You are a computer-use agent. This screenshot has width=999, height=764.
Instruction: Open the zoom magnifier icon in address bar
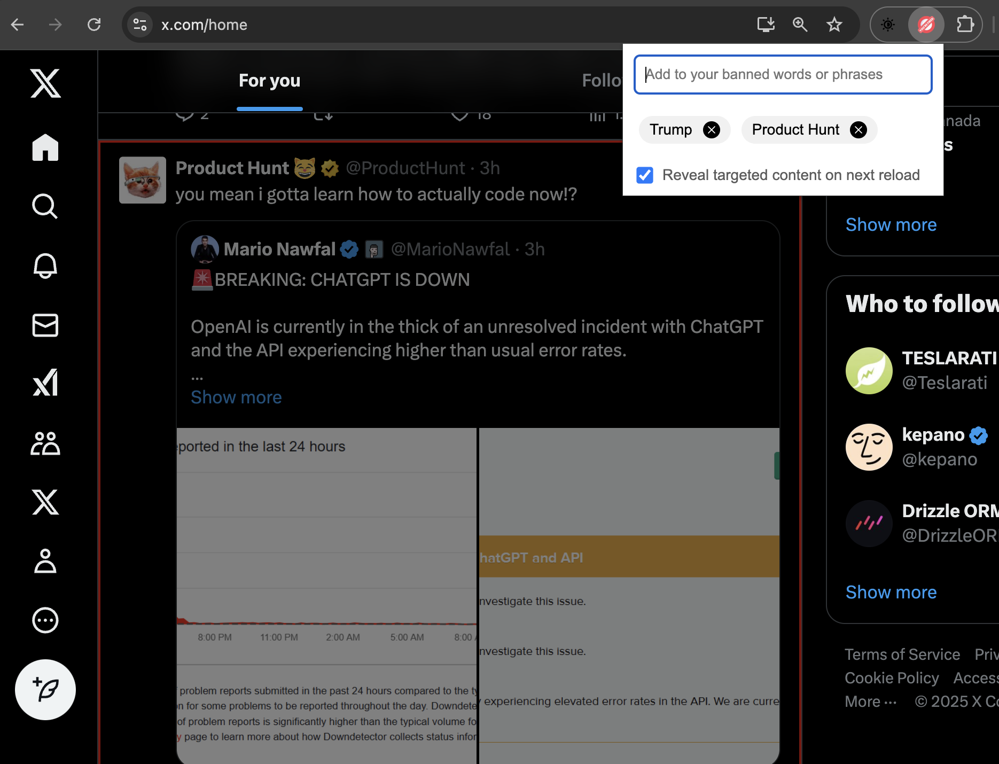click(800, 25)
